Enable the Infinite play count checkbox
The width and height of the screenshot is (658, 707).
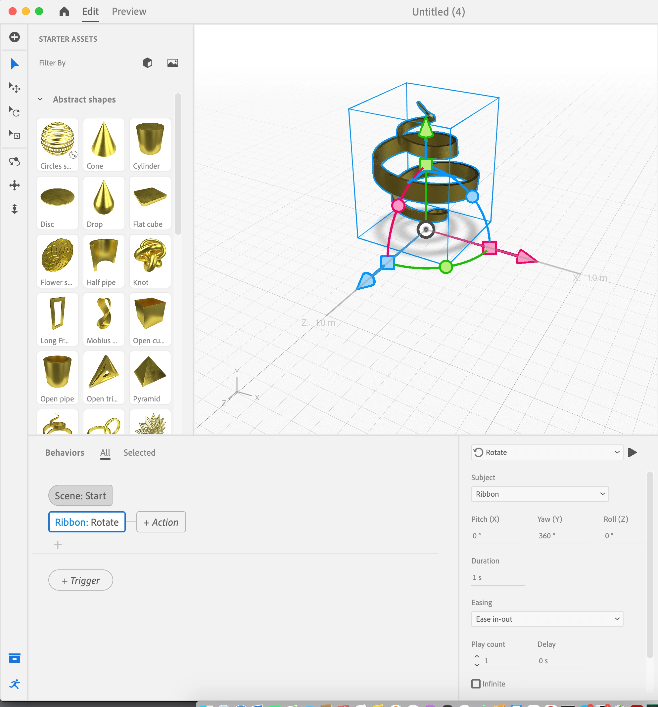click(475, 684)
